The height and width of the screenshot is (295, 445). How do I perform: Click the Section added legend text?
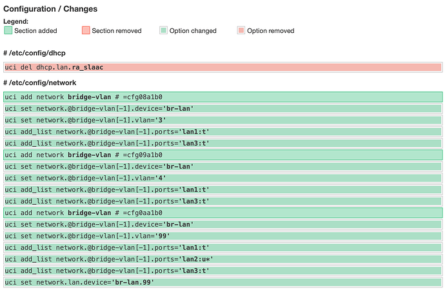tap(35, 31)
